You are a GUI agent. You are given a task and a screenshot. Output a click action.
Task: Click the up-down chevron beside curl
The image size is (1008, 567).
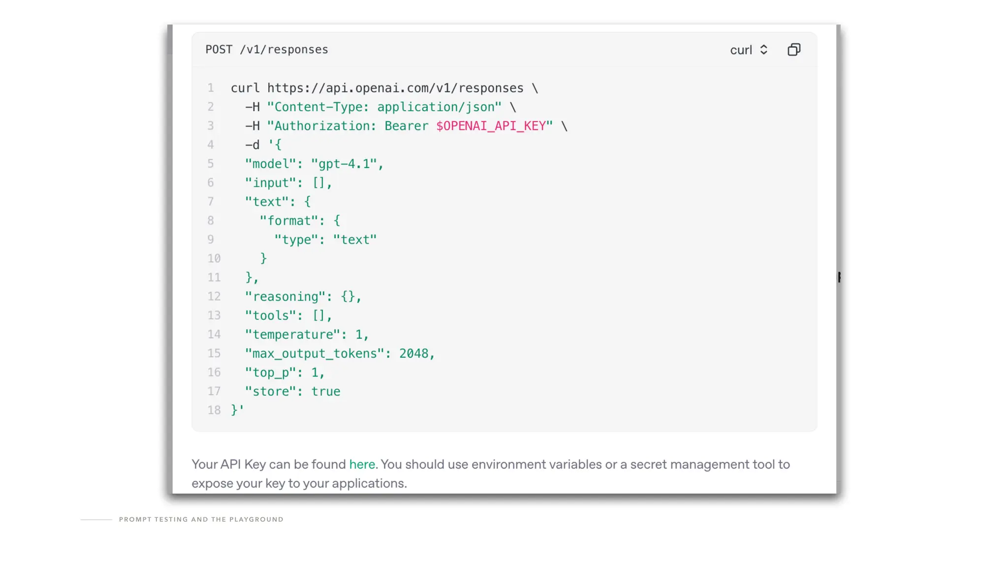[764, 50]
